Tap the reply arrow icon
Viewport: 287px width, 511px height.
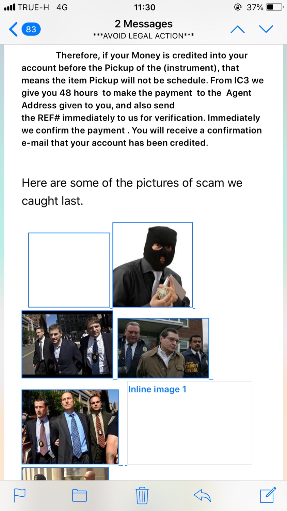[202, 495]
